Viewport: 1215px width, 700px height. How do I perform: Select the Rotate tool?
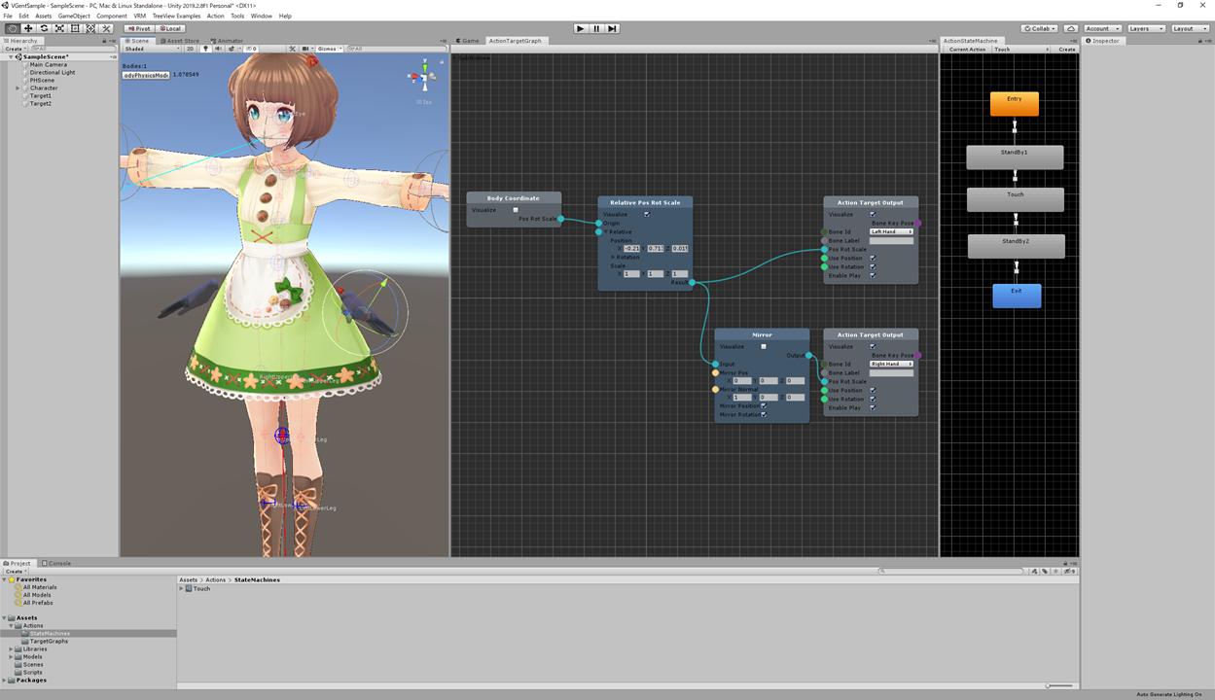click(44, 28)
